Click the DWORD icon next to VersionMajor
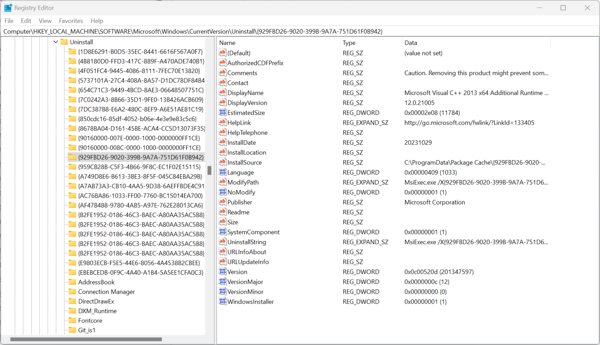 coord(223,282)
